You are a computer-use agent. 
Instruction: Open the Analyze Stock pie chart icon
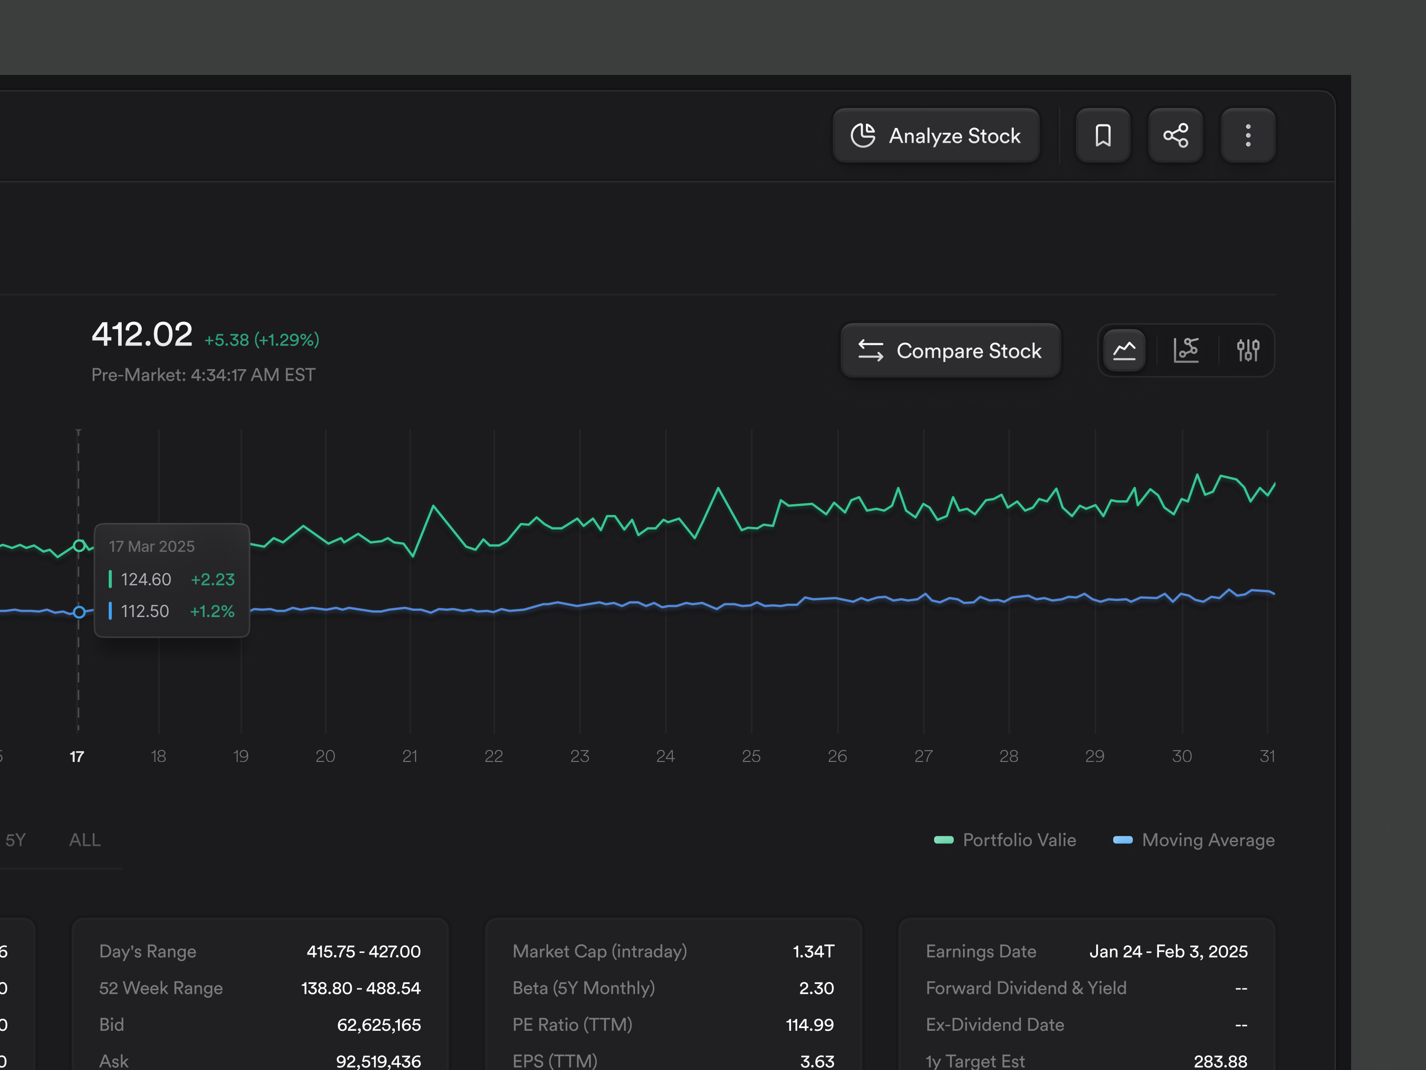pyautogui.click(x=864, y=136)
